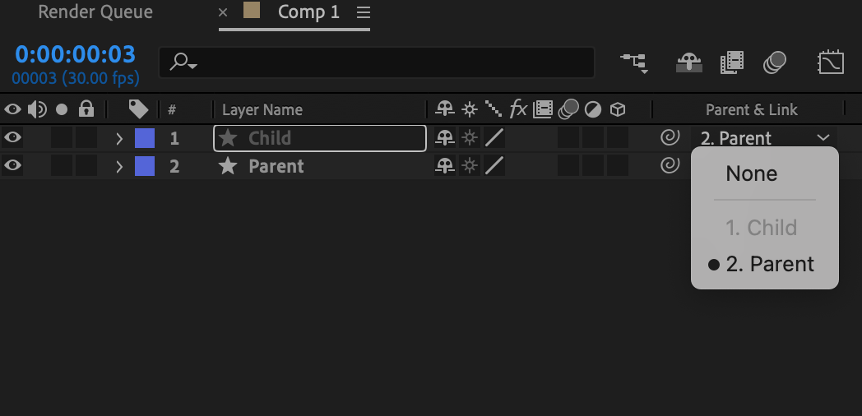Switch to the Render Queue tab
Viewport: 862px width, 416px height.
tap(95, 12)
